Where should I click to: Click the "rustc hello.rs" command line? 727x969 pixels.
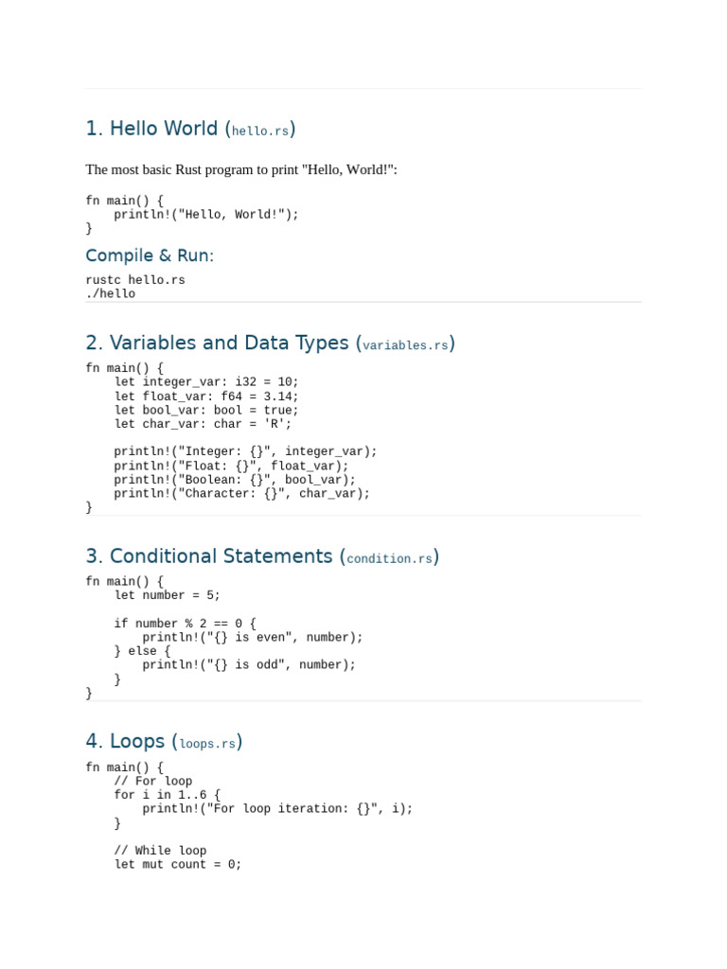click(x=135, y=279)
